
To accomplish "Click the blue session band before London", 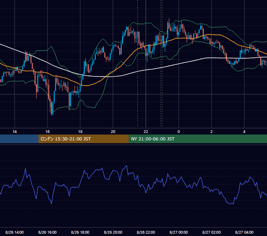I will point(19,139).
